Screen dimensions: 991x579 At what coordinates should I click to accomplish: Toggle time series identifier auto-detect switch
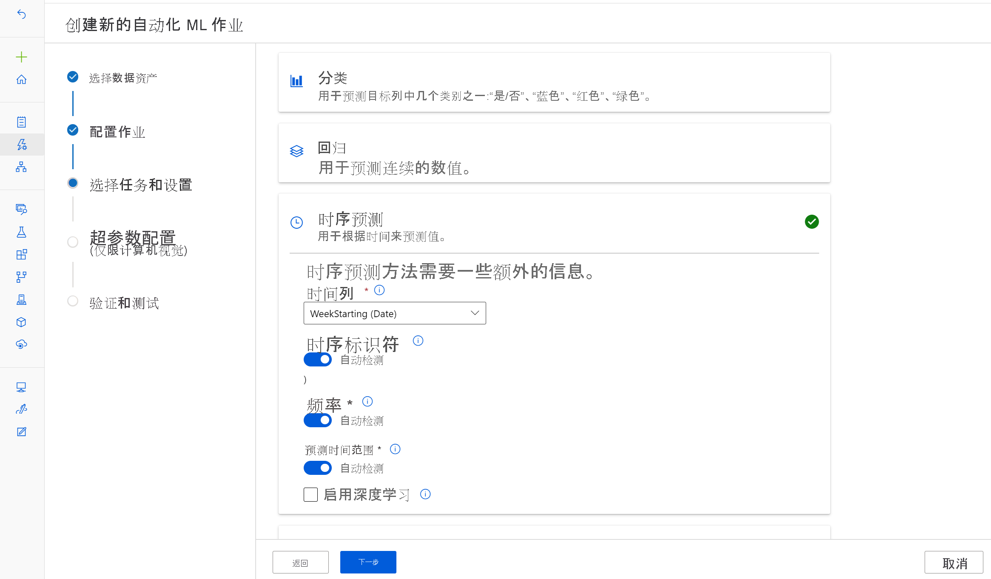pyautogui.click(x=318, y=360)
